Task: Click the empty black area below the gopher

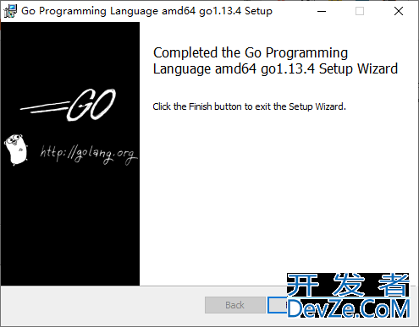Action: coord(70,226)
